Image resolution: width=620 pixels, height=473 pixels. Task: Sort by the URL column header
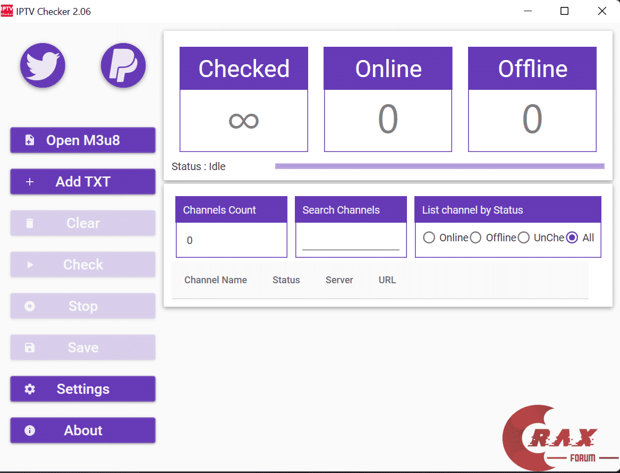387,280
